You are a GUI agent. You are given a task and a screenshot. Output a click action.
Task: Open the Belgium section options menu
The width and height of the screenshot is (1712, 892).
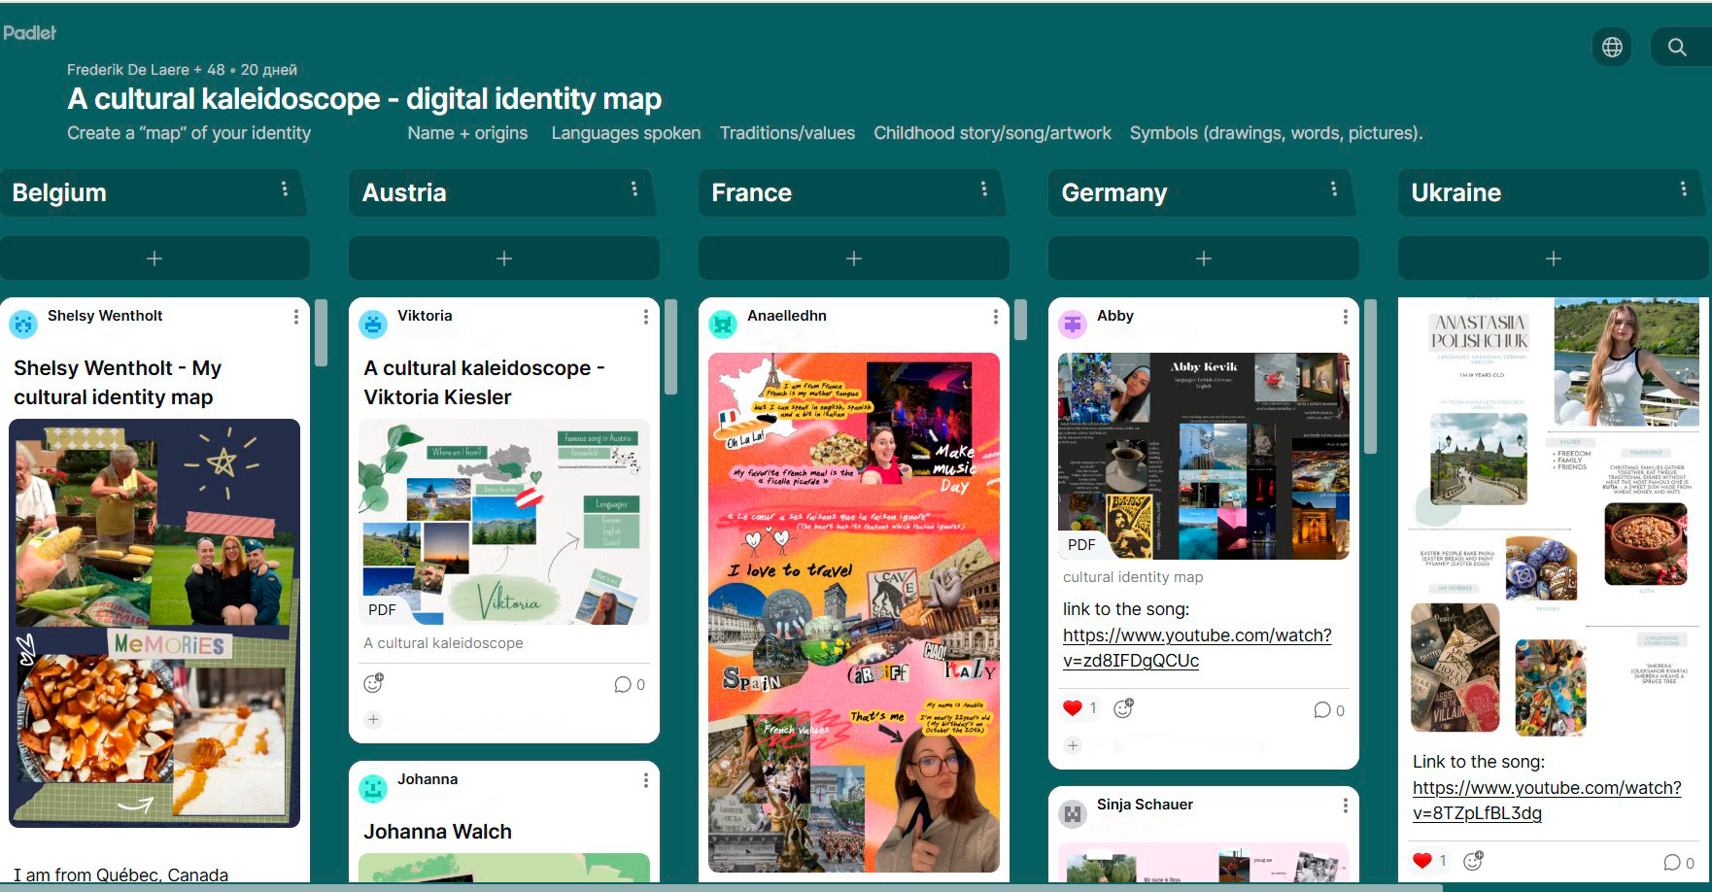(285, 189)
